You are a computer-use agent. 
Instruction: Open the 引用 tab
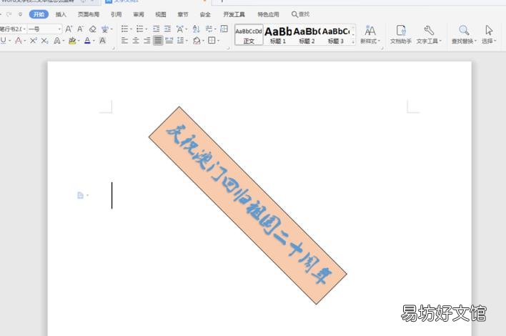pyautogui.click(x=116, y=14)
